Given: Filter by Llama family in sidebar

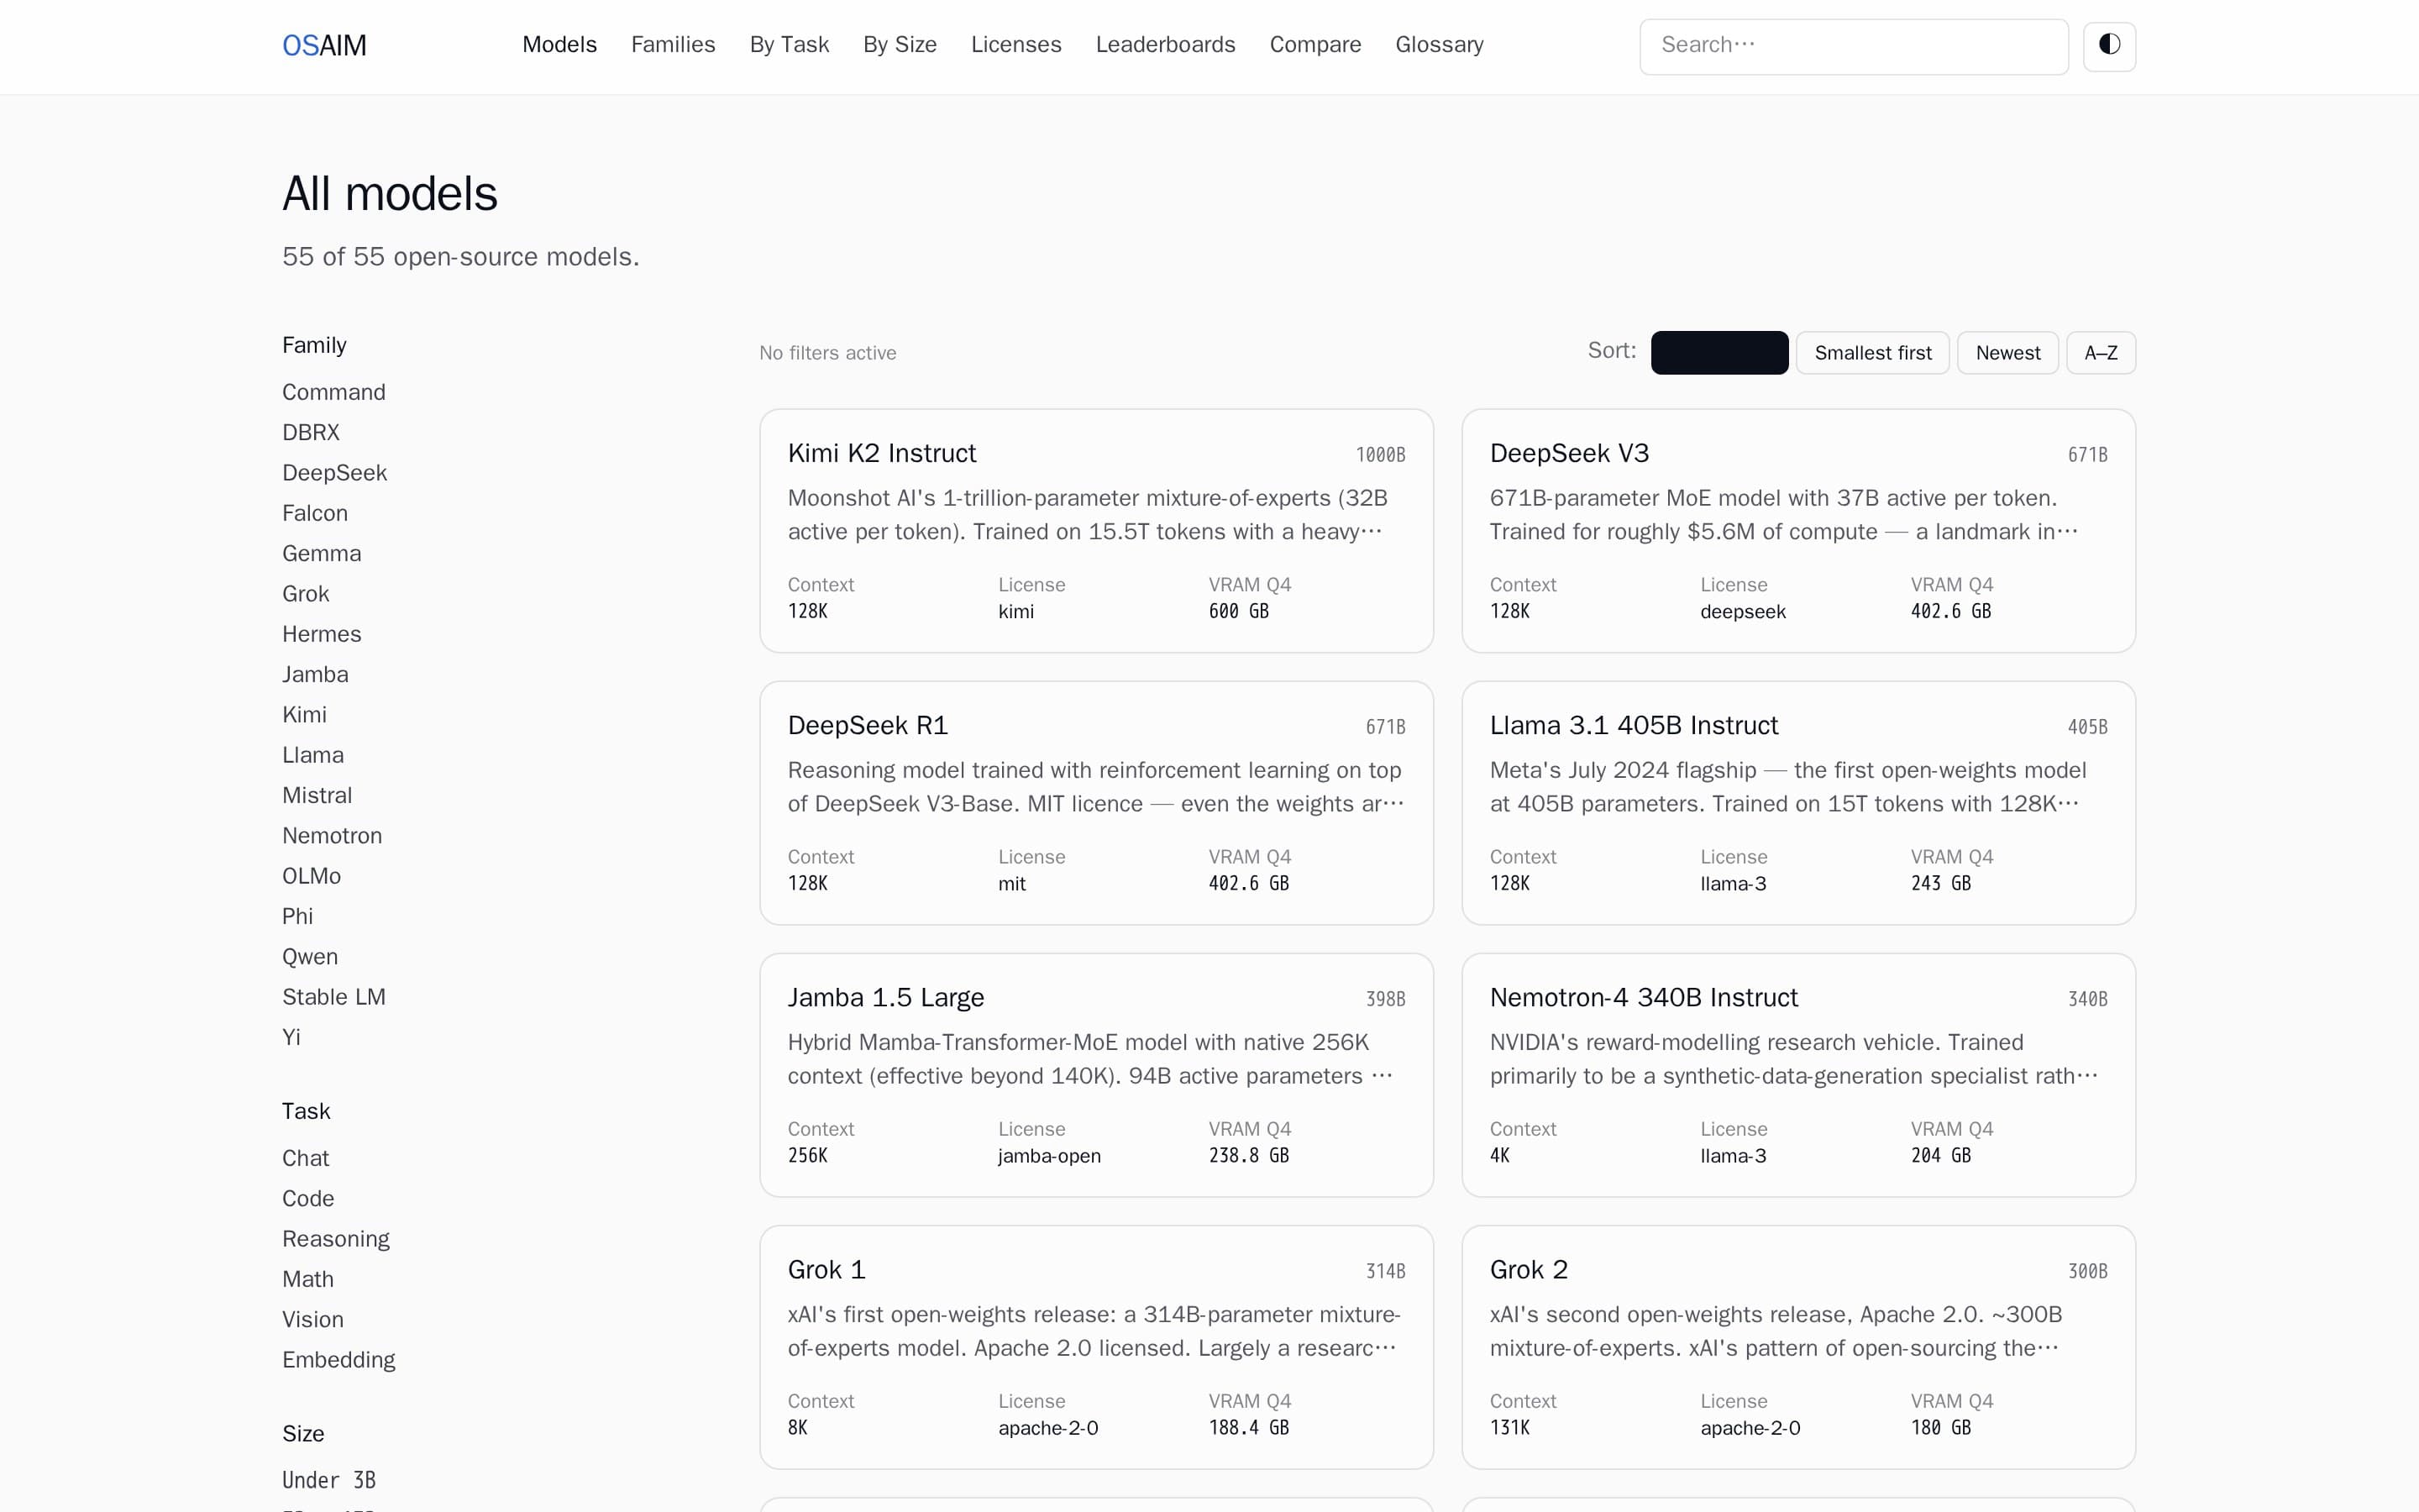Looking at the screenshot, I should pyautogui.click(x=312, y=755).
